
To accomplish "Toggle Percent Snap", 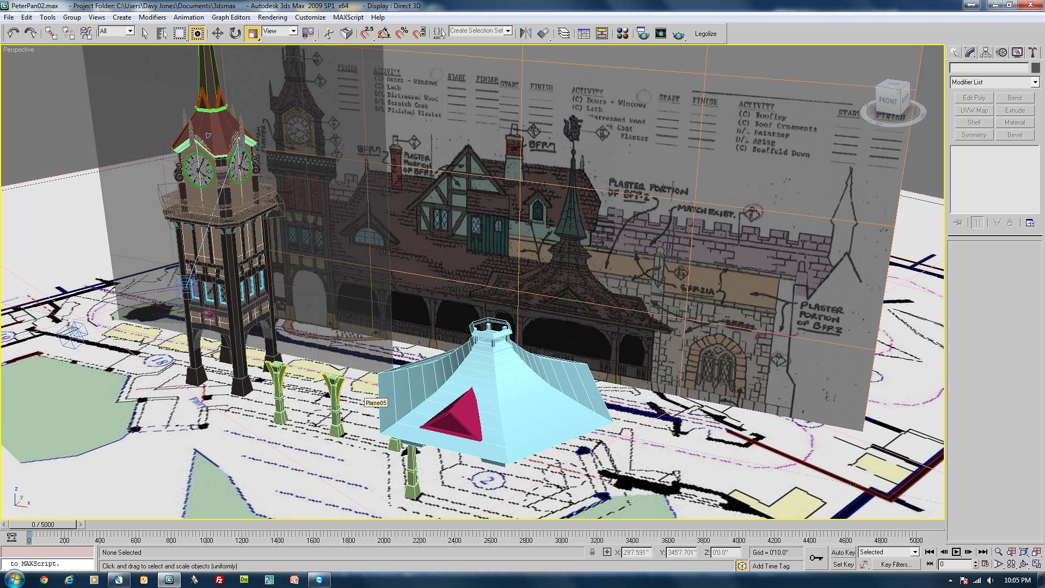I will click(402, 34).
